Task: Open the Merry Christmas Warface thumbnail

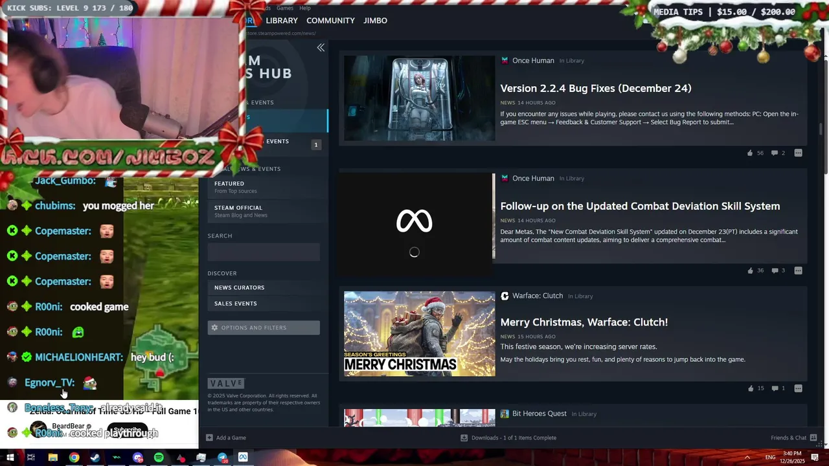Action: point(419,334)
